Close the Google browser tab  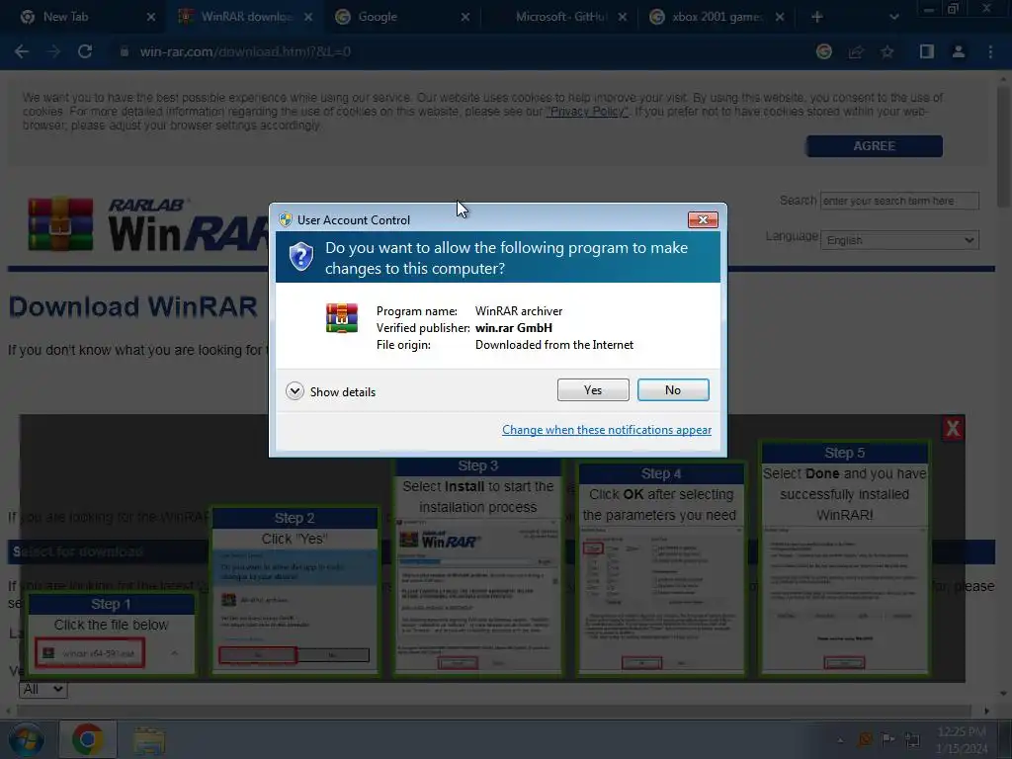point(465,17)
